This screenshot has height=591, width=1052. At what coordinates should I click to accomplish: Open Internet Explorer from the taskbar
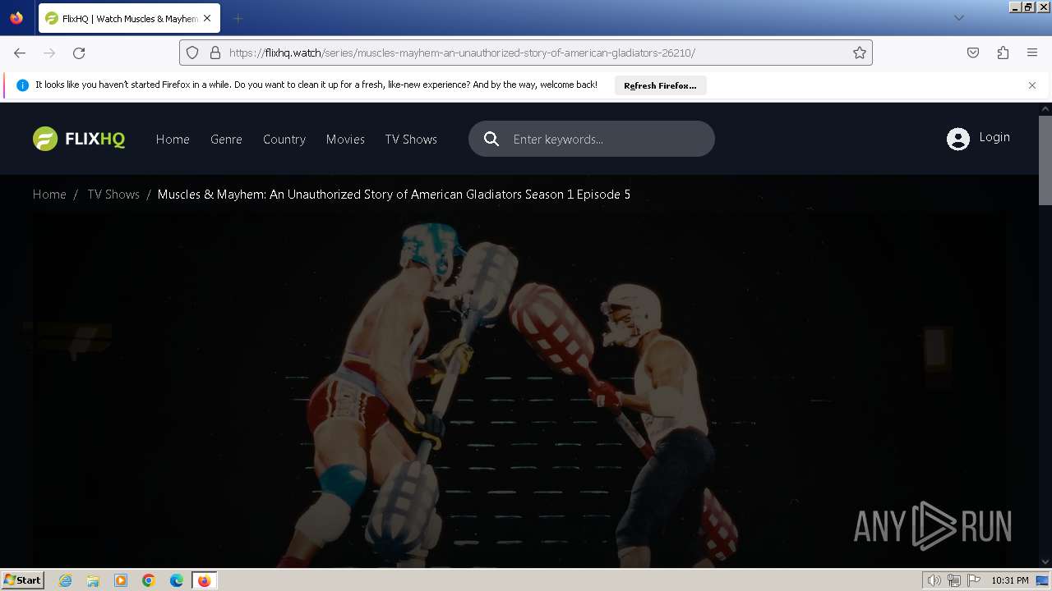[x=65, y=580]
